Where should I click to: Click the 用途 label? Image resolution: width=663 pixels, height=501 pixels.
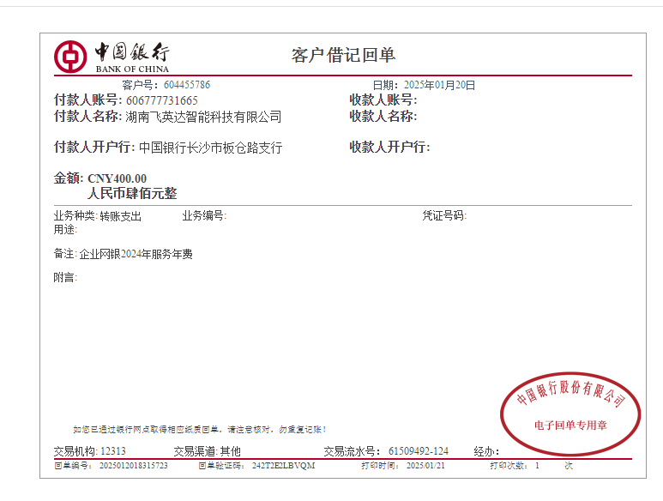[x=65, y=230]
